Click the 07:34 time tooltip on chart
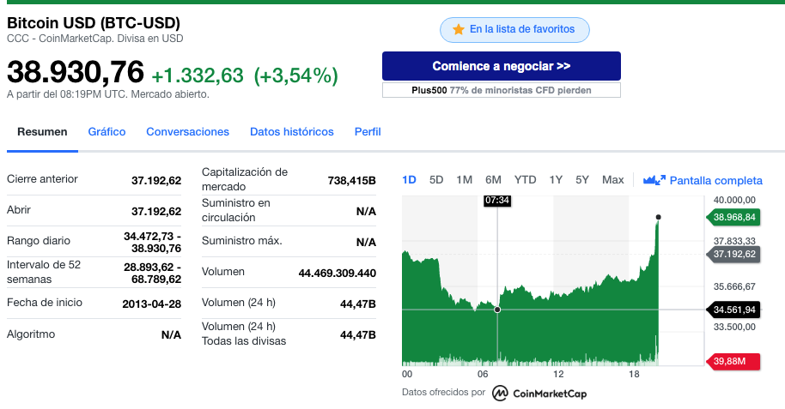The height and width of the screenshot is (409, 785). [497, 201]
